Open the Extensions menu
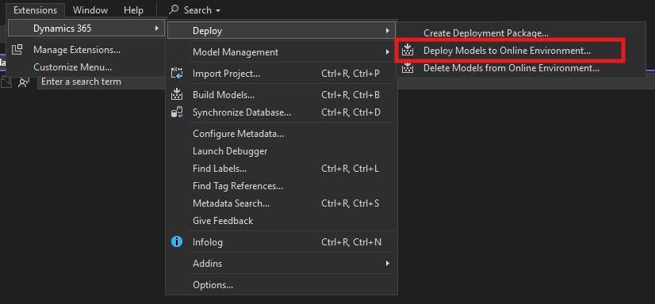 tap(36, 10)
